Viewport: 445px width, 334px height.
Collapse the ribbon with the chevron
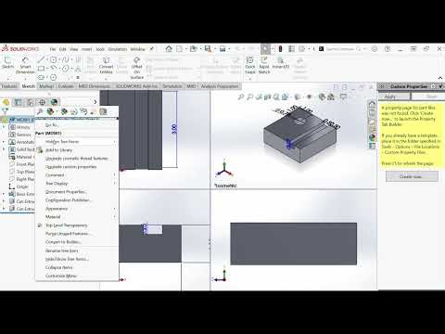point(440,78)
